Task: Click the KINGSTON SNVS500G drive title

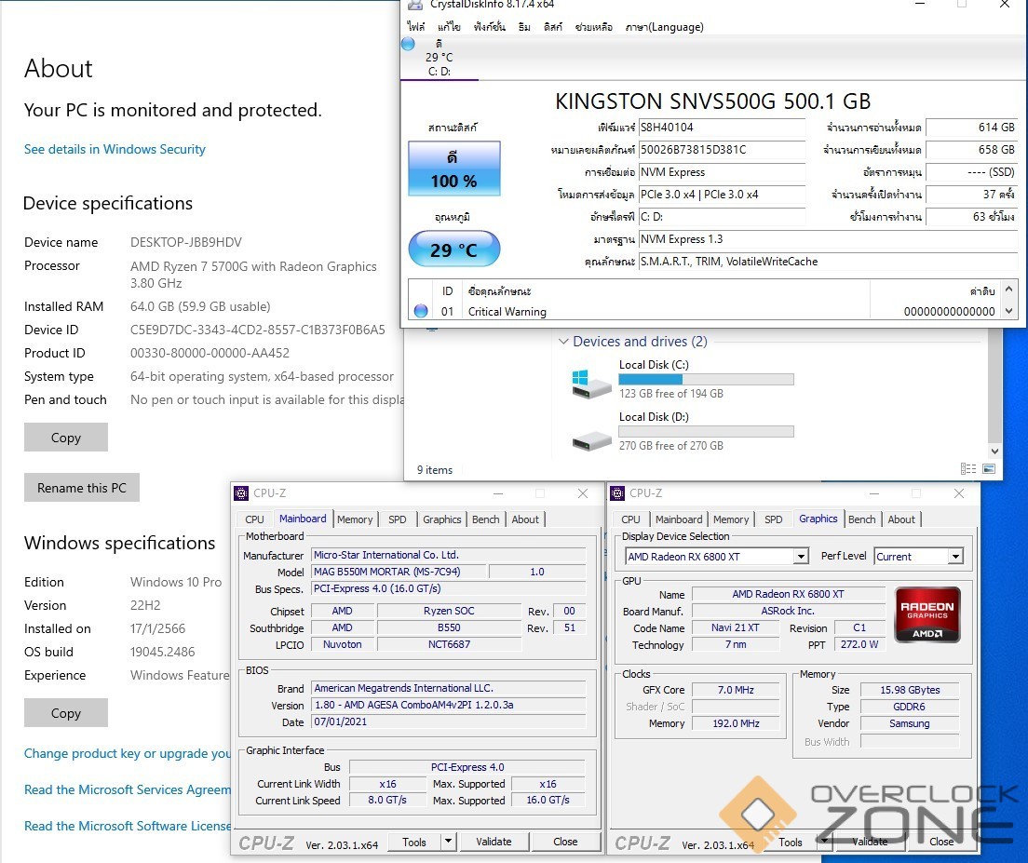Action: pyautogui.click(x=712, y=101)
